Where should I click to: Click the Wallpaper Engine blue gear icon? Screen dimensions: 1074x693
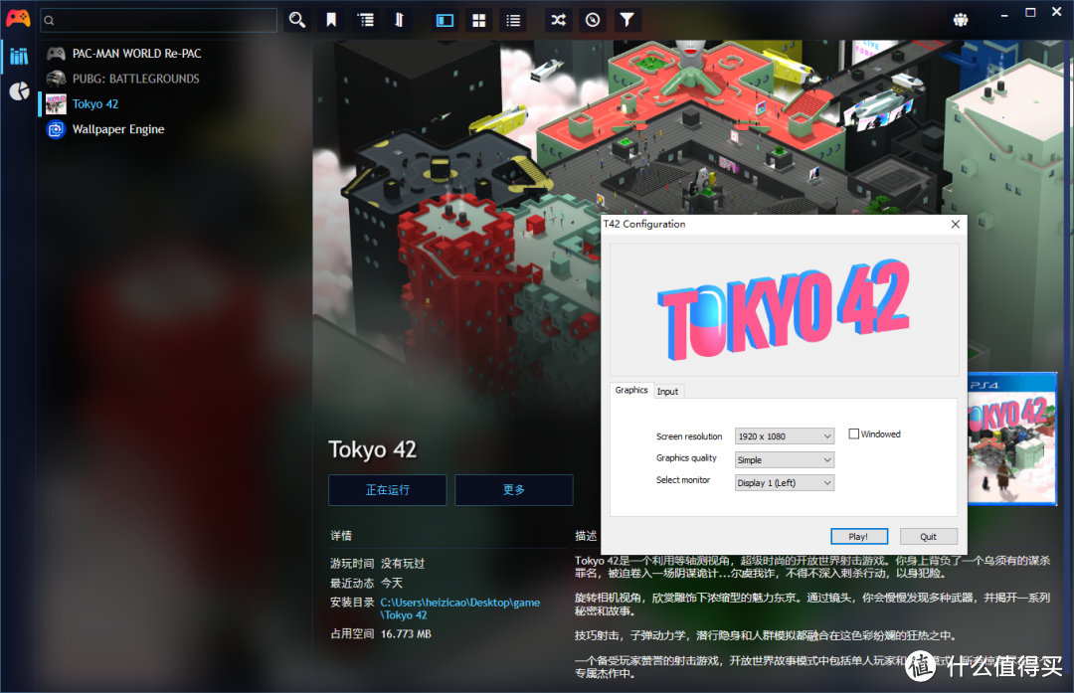56,129
